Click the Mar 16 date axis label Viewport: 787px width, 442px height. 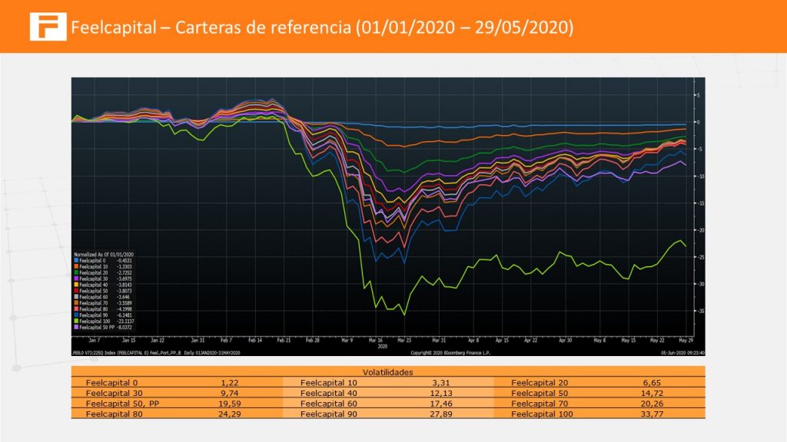pyautogui.click(x=376, y=340)
